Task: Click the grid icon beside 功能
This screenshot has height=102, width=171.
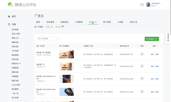Action: tap(9, 24)
